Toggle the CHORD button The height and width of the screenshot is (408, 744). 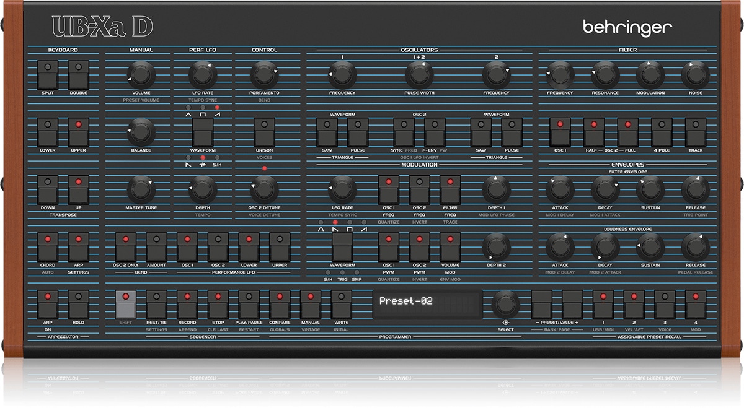(x=48, y=247)
